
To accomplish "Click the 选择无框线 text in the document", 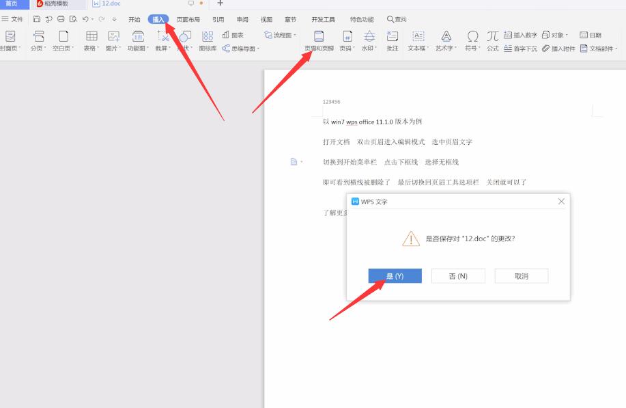I will (442, 162).
